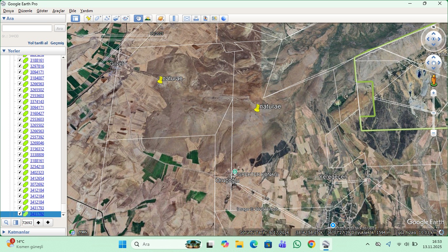Screen dimensions: 448x252
Task: Click the zoom out minus button
Action: pos(434,133)
